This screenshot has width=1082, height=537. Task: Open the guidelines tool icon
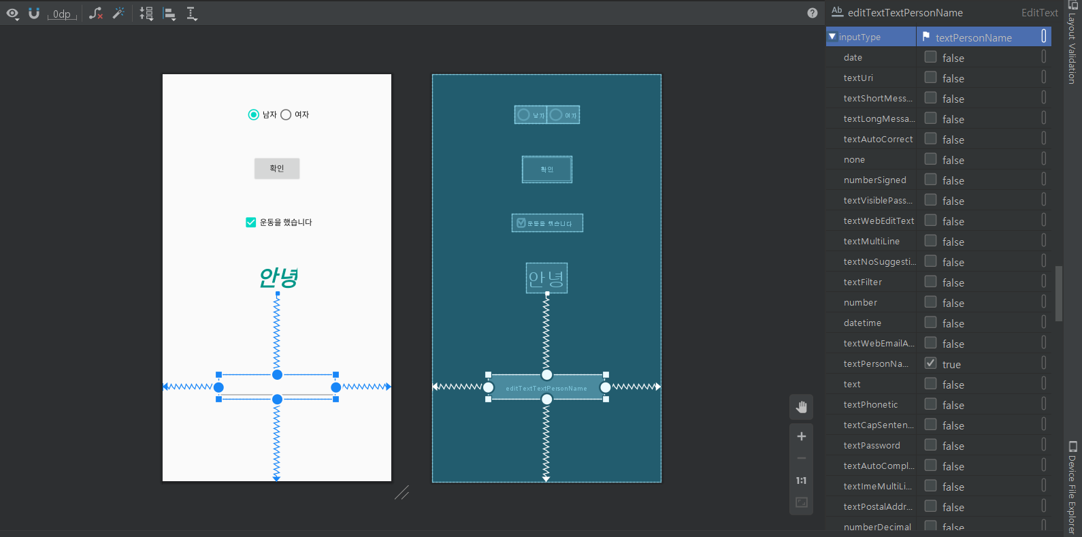click(192, 14)
